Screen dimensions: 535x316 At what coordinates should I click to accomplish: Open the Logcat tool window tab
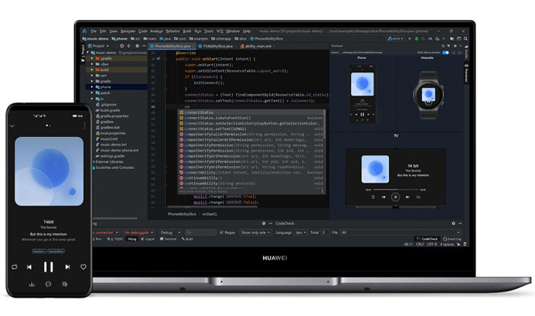[148, 239]
